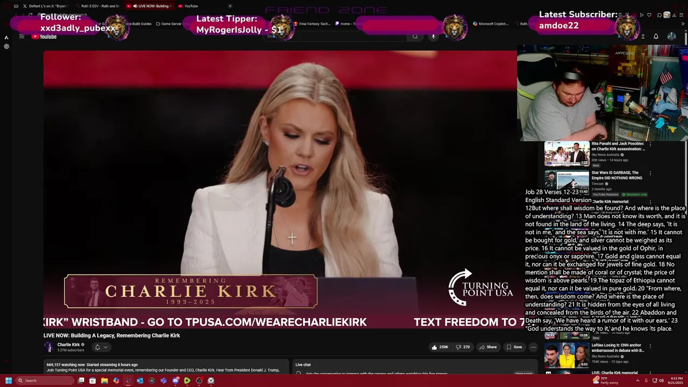
Task: Open Task View on the taskbar
Action: click(81, 381)
